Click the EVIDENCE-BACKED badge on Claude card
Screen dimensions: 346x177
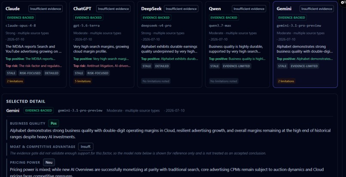[21, 18]
